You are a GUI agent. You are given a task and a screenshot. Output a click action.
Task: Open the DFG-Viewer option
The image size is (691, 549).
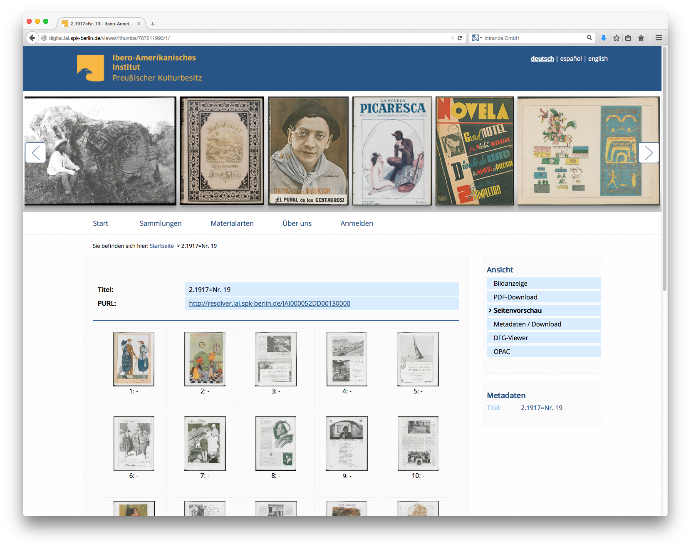543,338
